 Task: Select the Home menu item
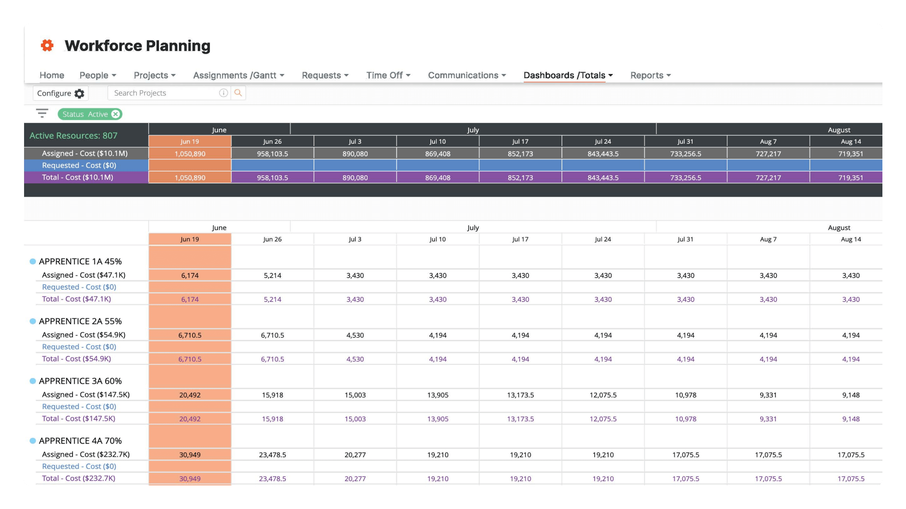(52, 75)
